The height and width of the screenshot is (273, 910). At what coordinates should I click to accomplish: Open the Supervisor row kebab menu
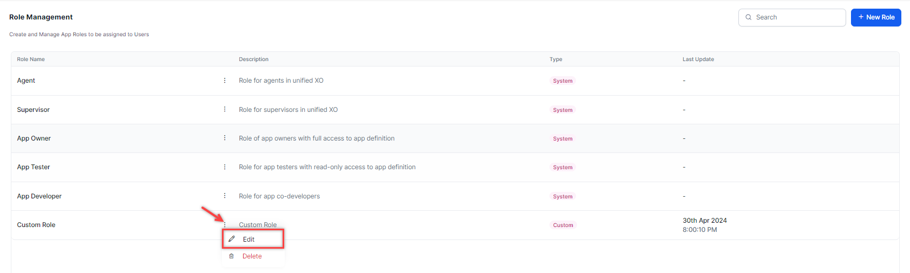click(225, 109)
